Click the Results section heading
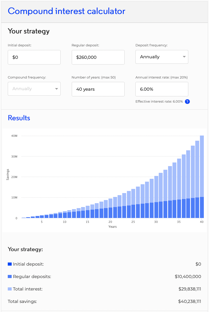Viewport: 209px width, 312px height. [x=19, y=118]
